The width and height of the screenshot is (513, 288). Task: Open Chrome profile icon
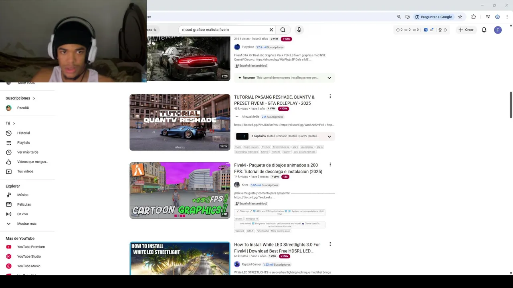[x=497, y=17]
